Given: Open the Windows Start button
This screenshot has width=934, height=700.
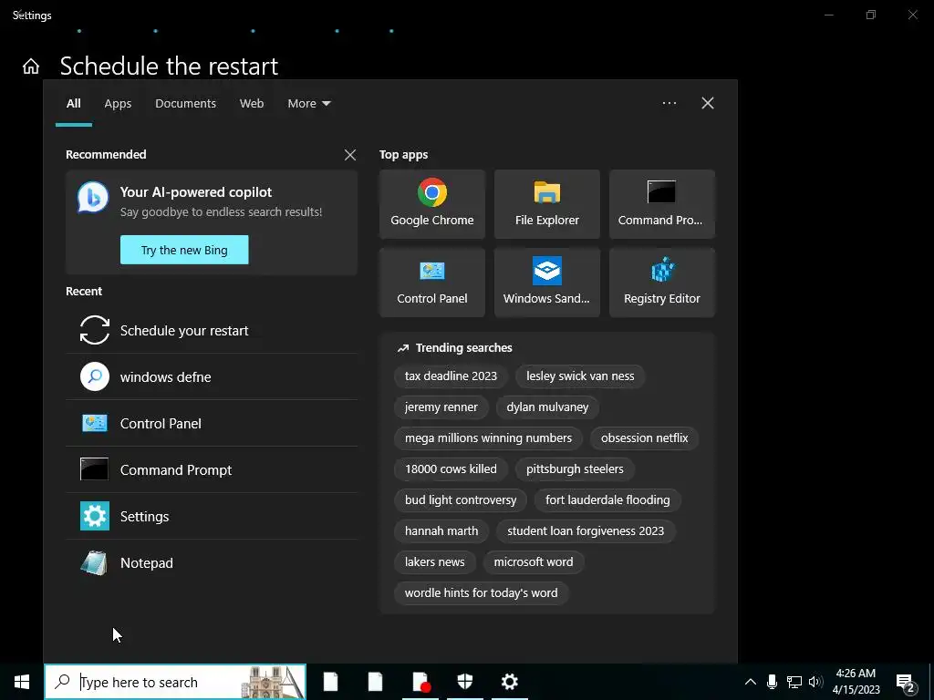Looking at the screenshot, I should click(x=22, y=682).
